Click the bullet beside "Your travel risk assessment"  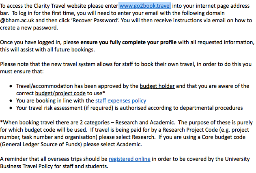[10, 108]
